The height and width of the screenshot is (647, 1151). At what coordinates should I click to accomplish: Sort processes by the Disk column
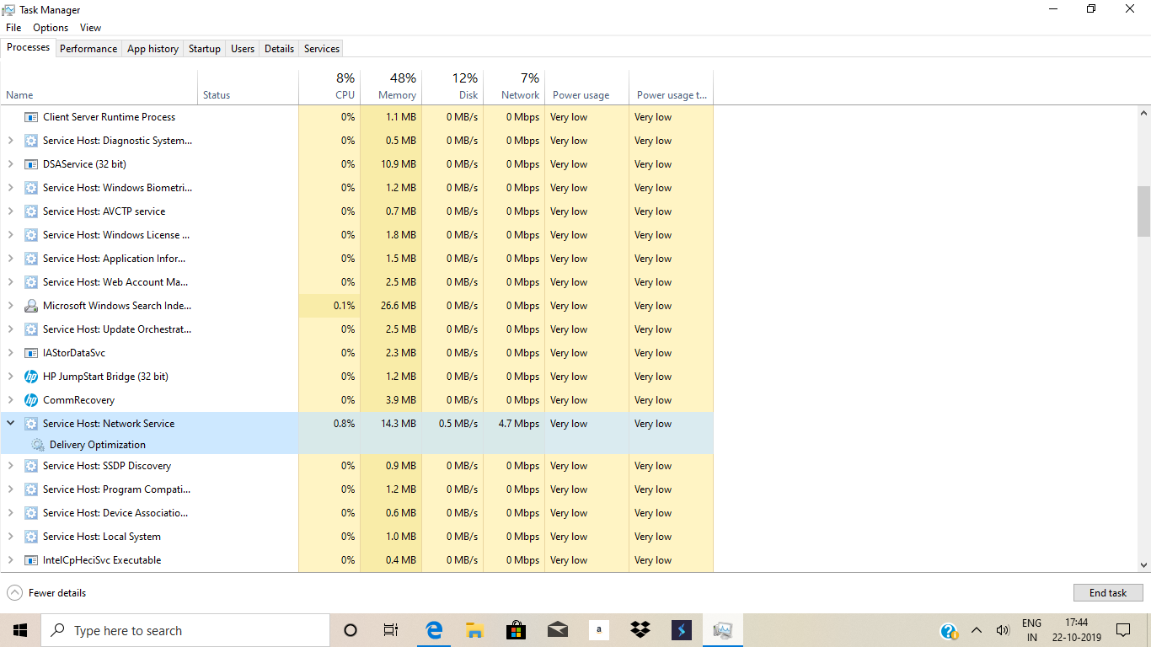[452, 87]
